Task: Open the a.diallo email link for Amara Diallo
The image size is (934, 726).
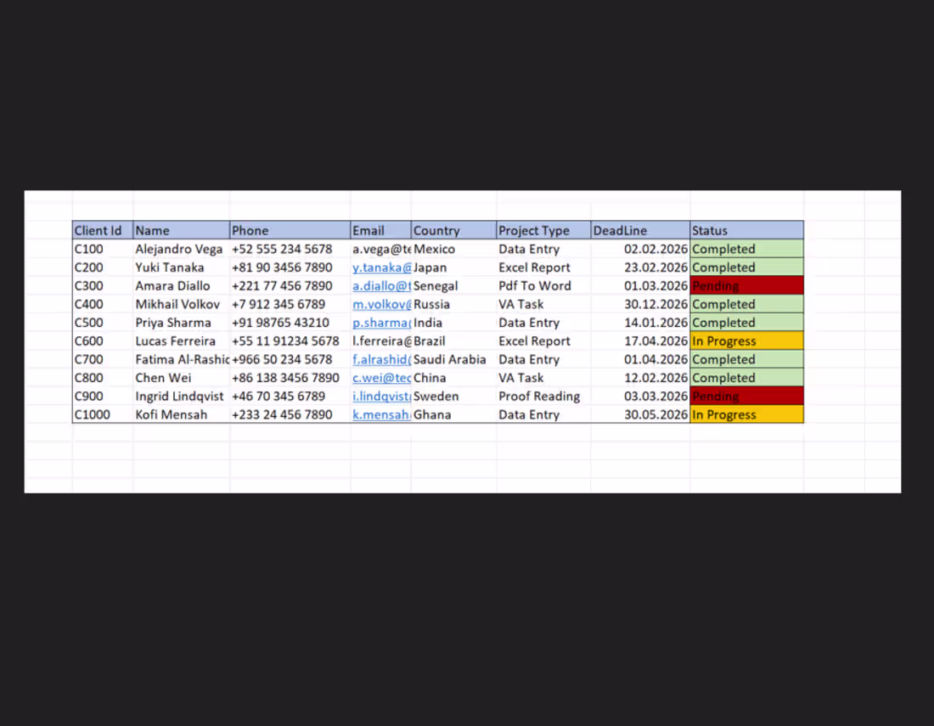Action: click(381, 285)
